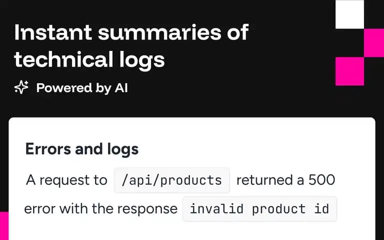Click the word "Instant" in the headline
The image size is (384, 240).
[53, 32]
